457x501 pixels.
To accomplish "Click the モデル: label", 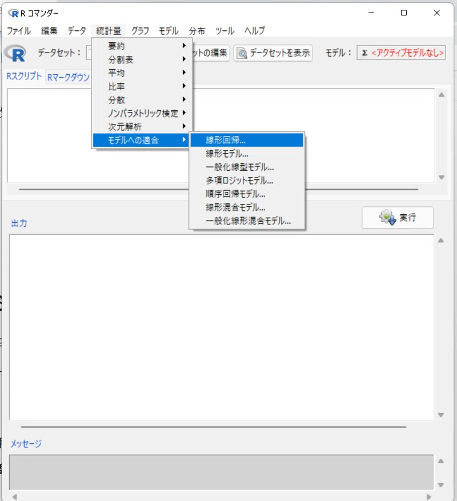I will [338, 53].
